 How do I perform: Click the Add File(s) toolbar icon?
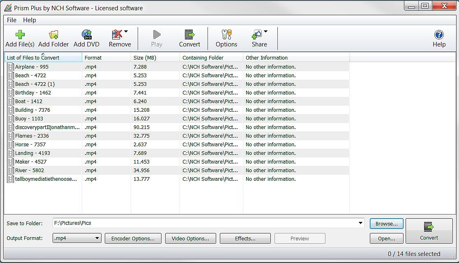click(20, 35)
